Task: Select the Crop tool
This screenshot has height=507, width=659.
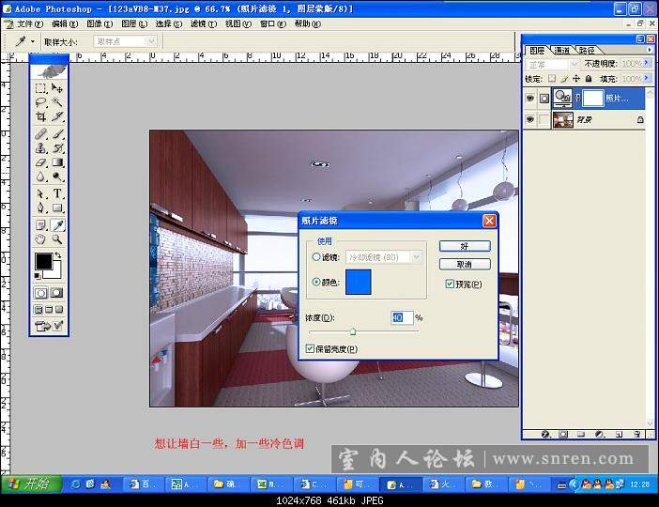Action: click(40, 117)
